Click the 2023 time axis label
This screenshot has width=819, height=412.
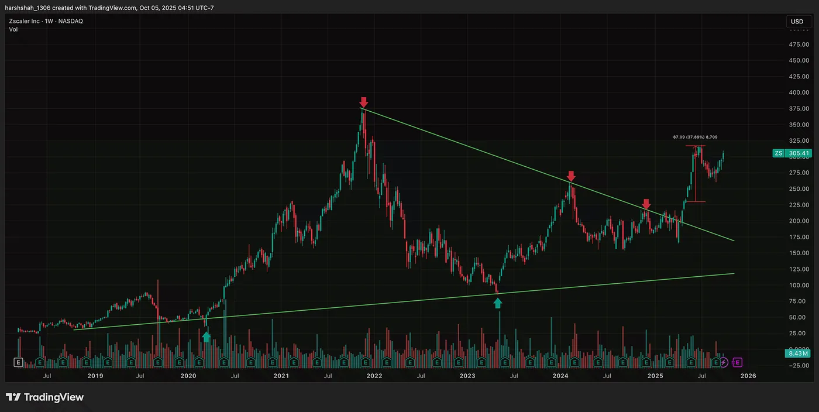(x=467, y=376)
